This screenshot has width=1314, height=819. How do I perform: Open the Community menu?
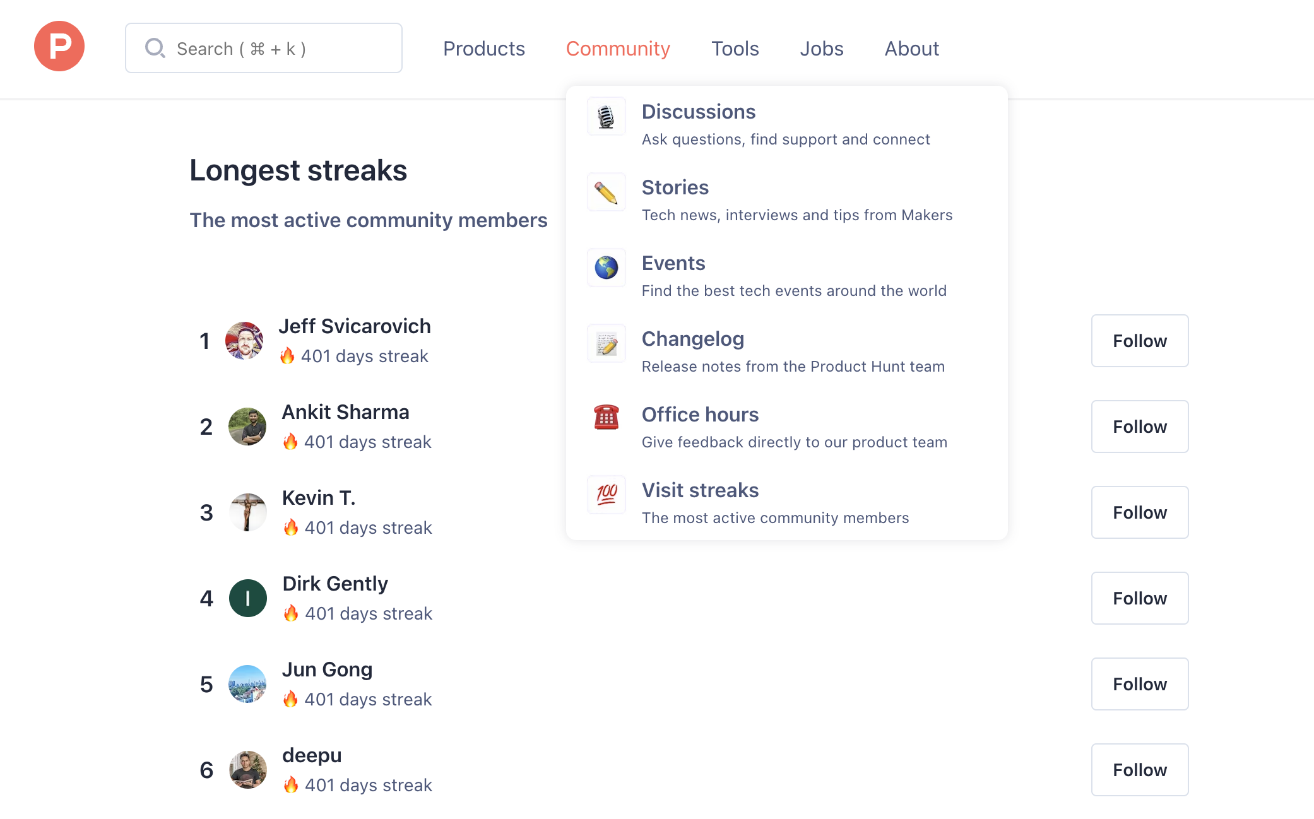tap(618, 48)
